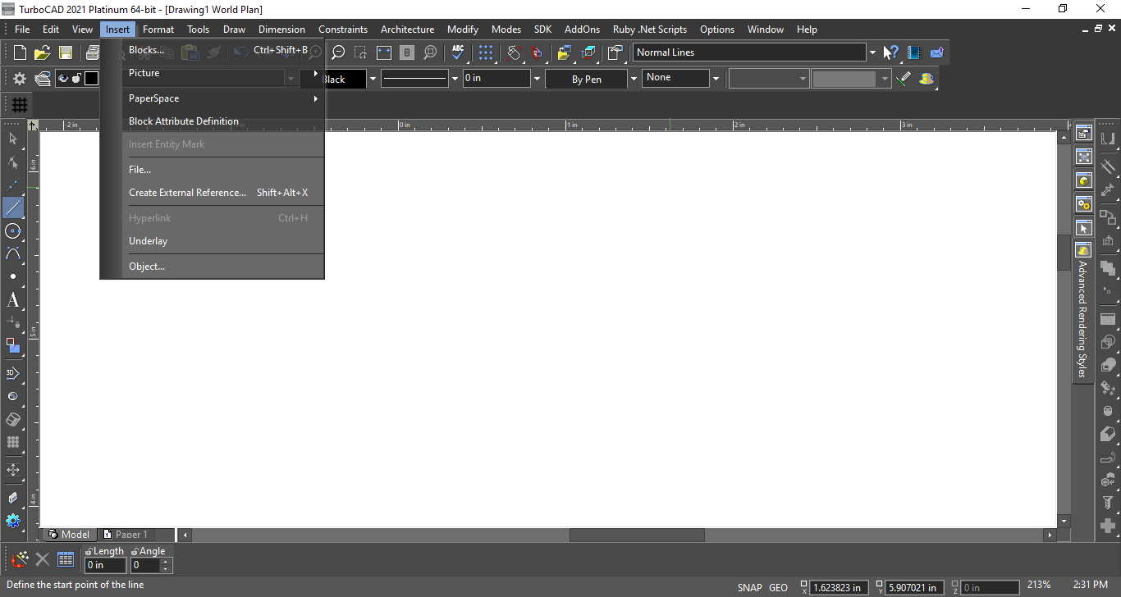
Task: Click the plus cross icon in right toolbar
Action: coord(1108,526)
